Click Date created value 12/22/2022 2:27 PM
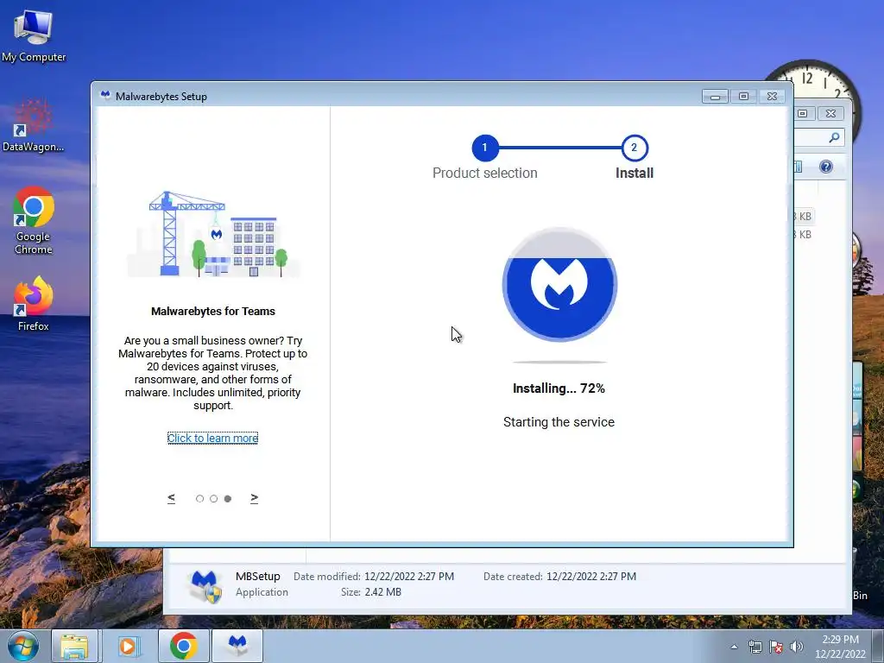The width and height of the screenshot is (884, 663). (x=591, y=576)
